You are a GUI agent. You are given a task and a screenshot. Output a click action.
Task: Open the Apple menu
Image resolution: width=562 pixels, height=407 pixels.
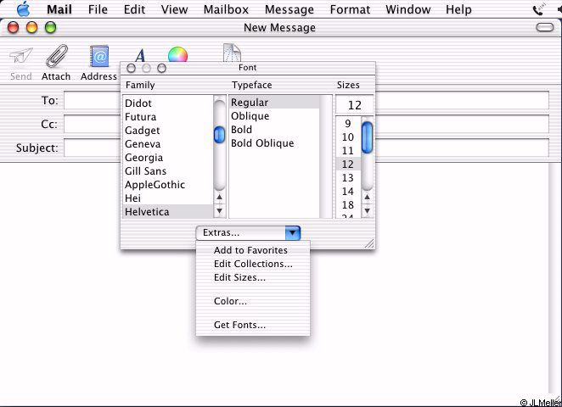23,9
